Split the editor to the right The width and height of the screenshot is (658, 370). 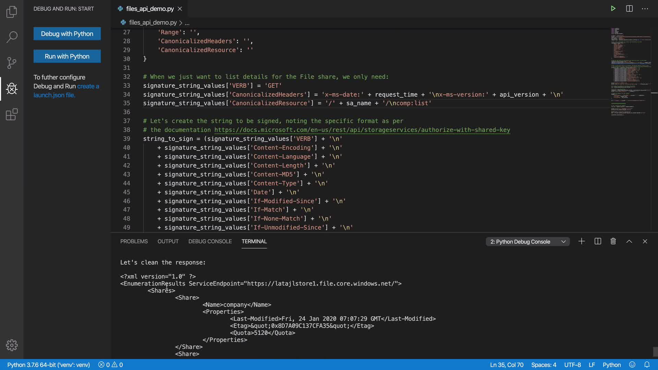629,9
